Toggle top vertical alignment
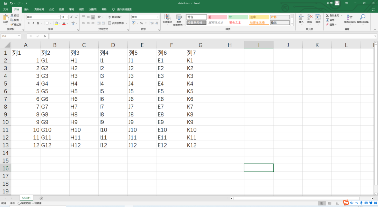This screenshot has width=378, height=207. click(x=83, y=17)
